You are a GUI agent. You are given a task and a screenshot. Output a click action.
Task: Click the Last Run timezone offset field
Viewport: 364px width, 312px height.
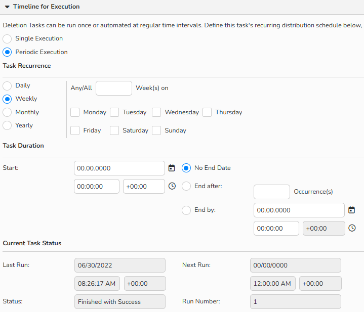click(x=145, y=284)
